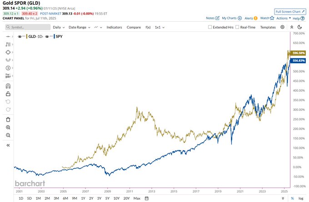Open the Date Range dropdown
Viewport: 309px width, 202px height.
(x=80, y=27)
